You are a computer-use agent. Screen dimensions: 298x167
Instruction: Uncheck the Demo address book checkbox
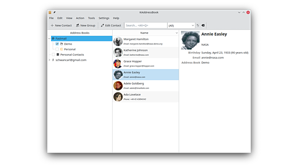coord(57,44)
